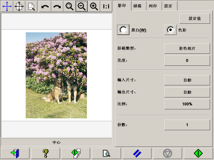This screenshot has width=214, height=160.
Task: Click the grey stop button
Action: pos(168,153)
